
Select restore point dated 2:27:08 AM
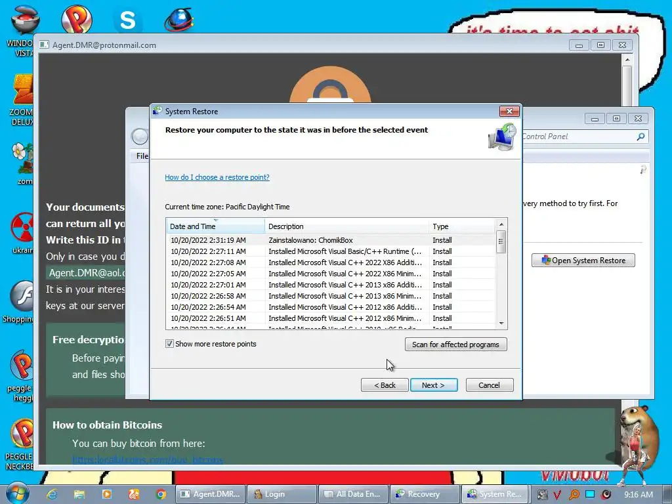[x=331, y=262]
